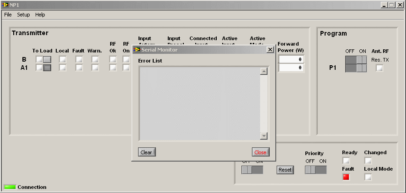The image size is (406, 193).
Task: Click the Forward Power (W) column header
Action: tap(291, 47)
